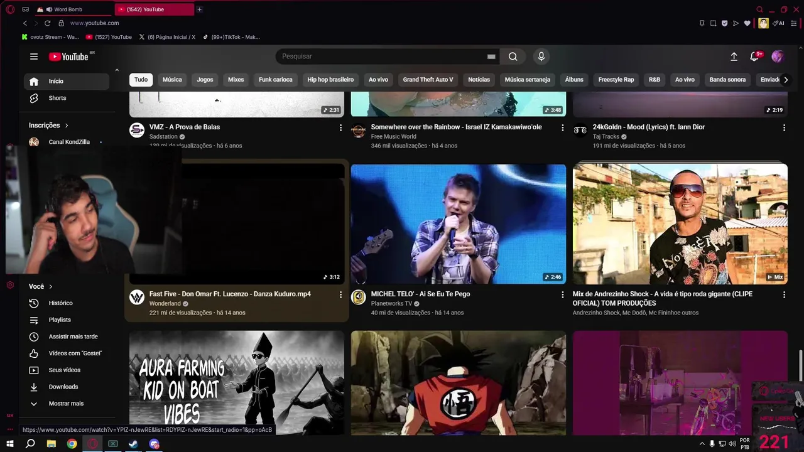Screen dimensions: 804x452
Task: Reload the page with browser refresh icon
Action: [x=47, y=23]
